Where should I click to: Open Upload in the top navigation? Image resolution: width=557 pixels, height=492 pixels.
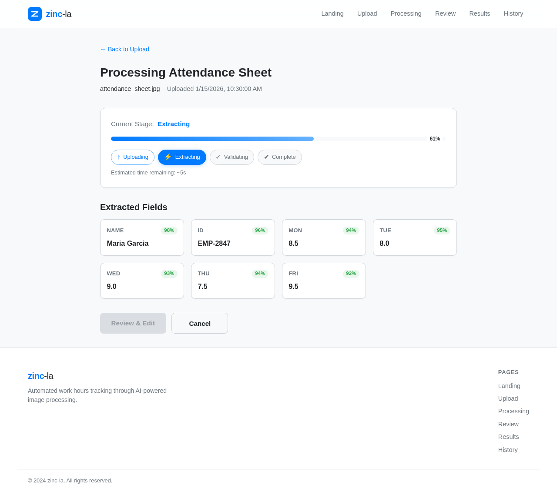coord(367,13)
